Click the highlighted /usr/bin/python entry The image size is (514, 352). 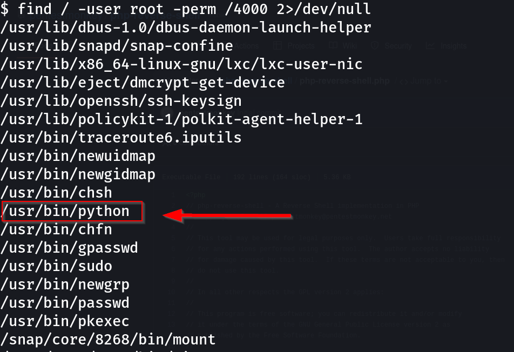pos(72,211)
